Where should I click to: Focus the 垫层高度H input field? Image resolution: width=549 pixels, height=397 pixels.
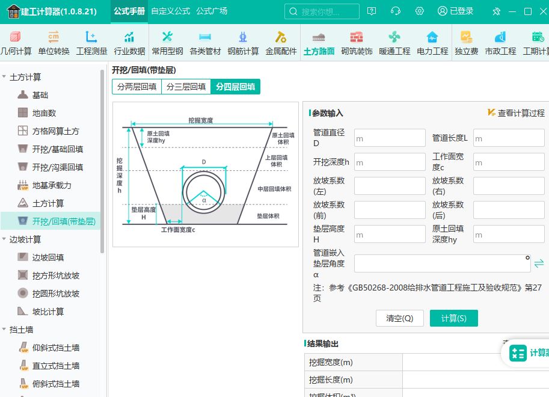pyautogui.click(x=390, y=234)
